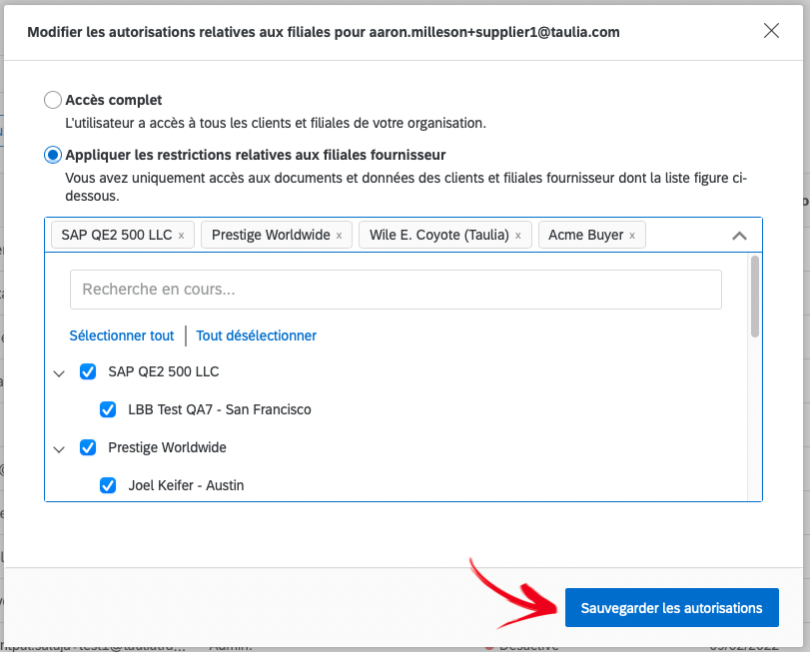Select the Appliquer les restrictions radio option
The width and height of the screenshot is (810, 652).
tap(53, 155)
